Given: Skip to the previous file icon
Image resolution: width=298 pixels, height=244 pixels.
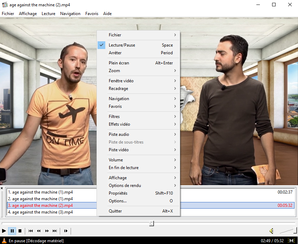Looking at the screenshot, I should point(30,231).
